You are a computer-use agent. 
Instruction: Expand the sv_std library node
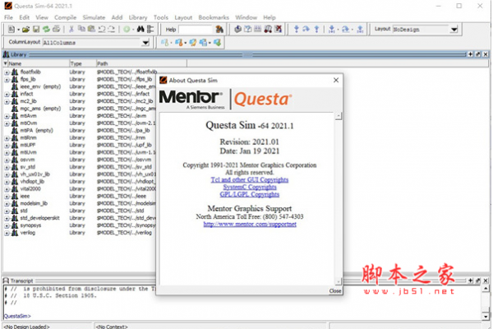(7, 167)
